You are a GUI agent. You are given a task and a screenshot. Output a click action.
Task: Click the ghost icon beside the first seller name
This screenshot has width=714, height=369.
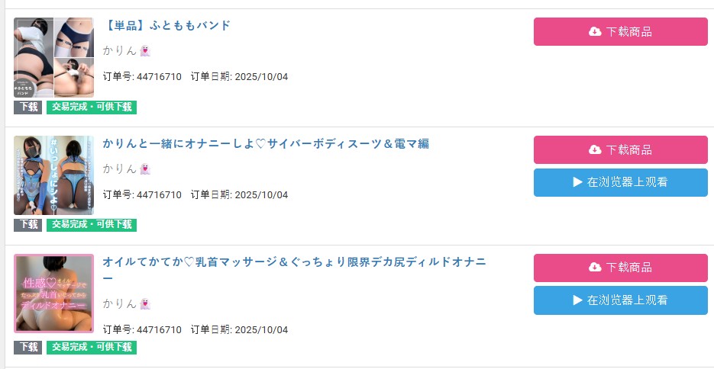point(145,51)
